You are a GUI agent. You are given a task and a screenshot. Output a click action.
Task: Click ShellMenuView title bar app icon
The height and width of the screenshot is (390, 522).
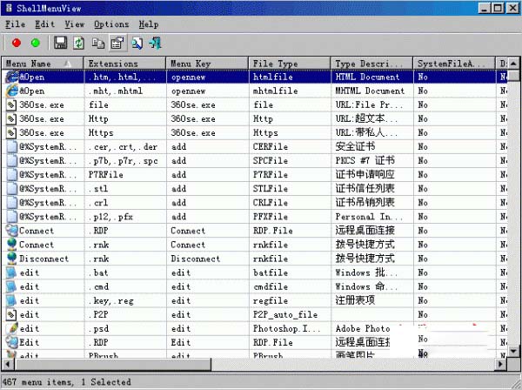(9, 9)
